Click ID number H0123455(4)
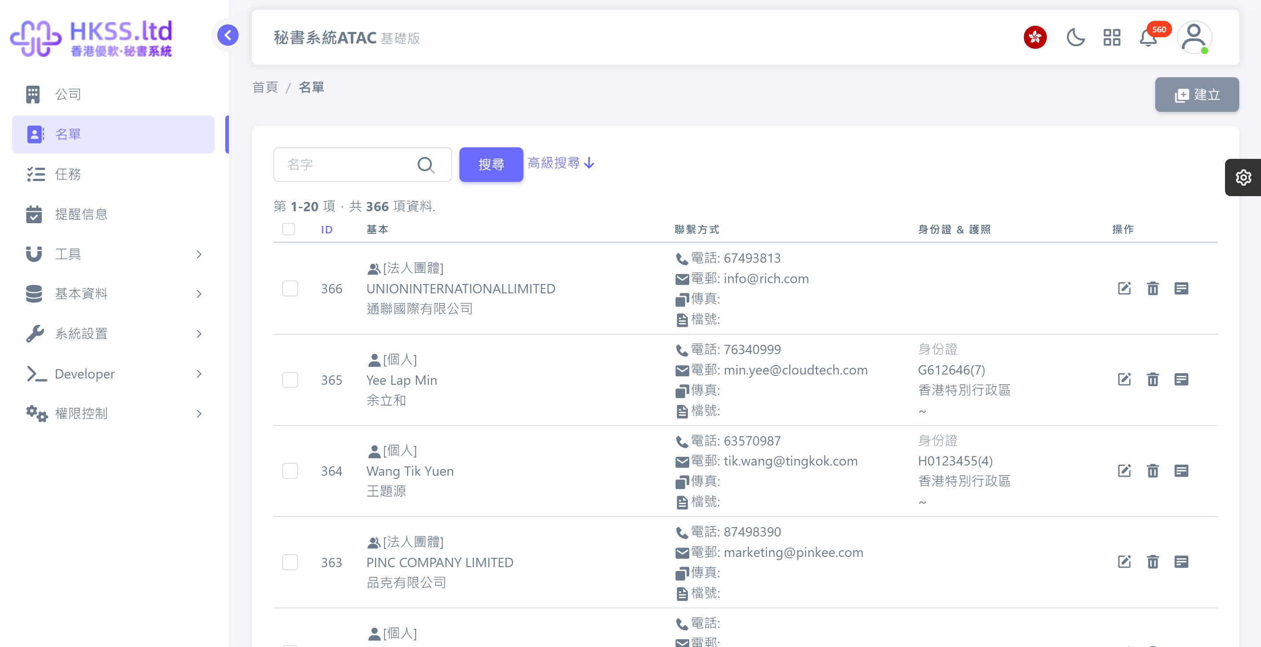 coord(955,461)
